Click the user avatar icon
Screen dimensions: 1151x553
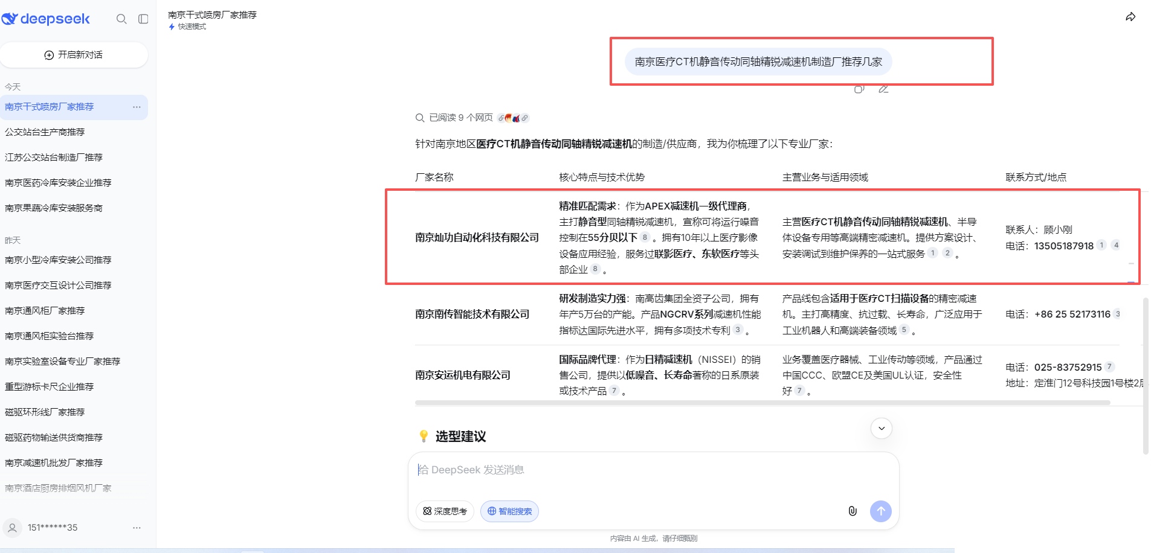12,528
